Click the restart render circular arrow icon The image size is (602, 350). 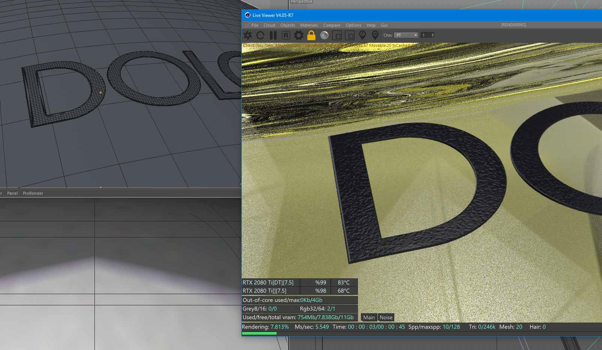(260, 35)
